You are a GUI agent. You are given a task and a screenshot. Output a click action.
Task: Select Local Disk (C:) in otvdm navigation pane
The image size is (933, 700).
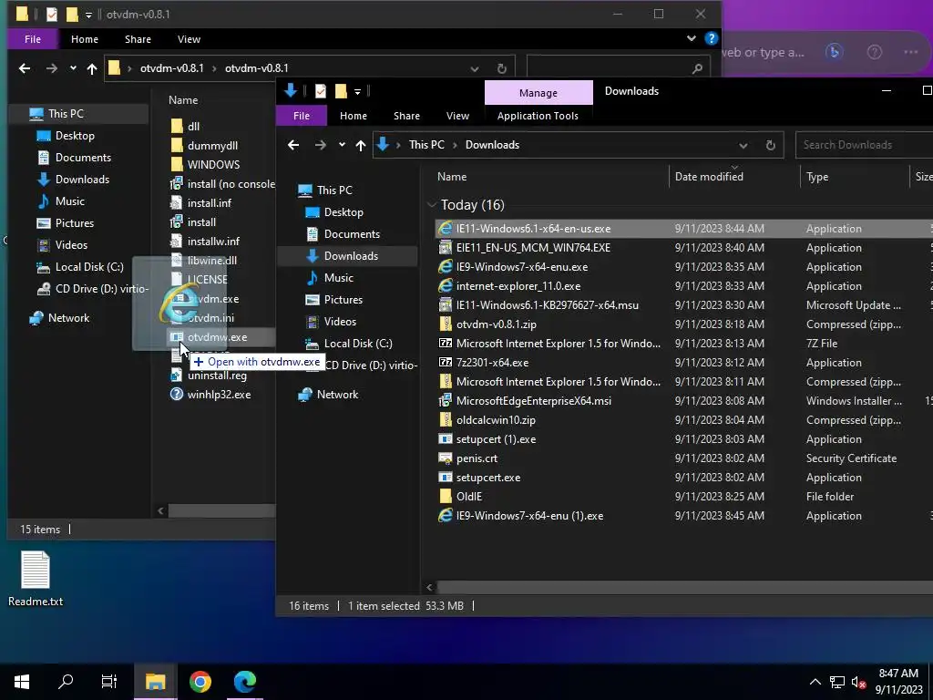point(89,267)
